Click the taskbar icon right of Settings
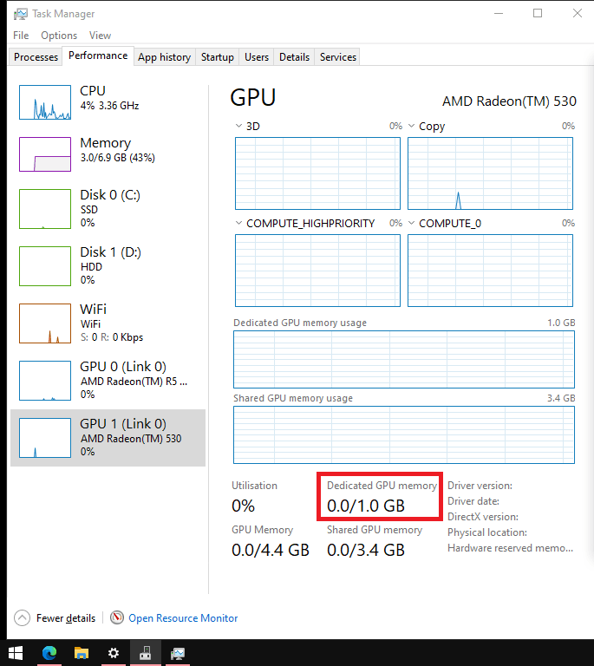The height and width of the screenshot is (666, 594). click(145, 653)
